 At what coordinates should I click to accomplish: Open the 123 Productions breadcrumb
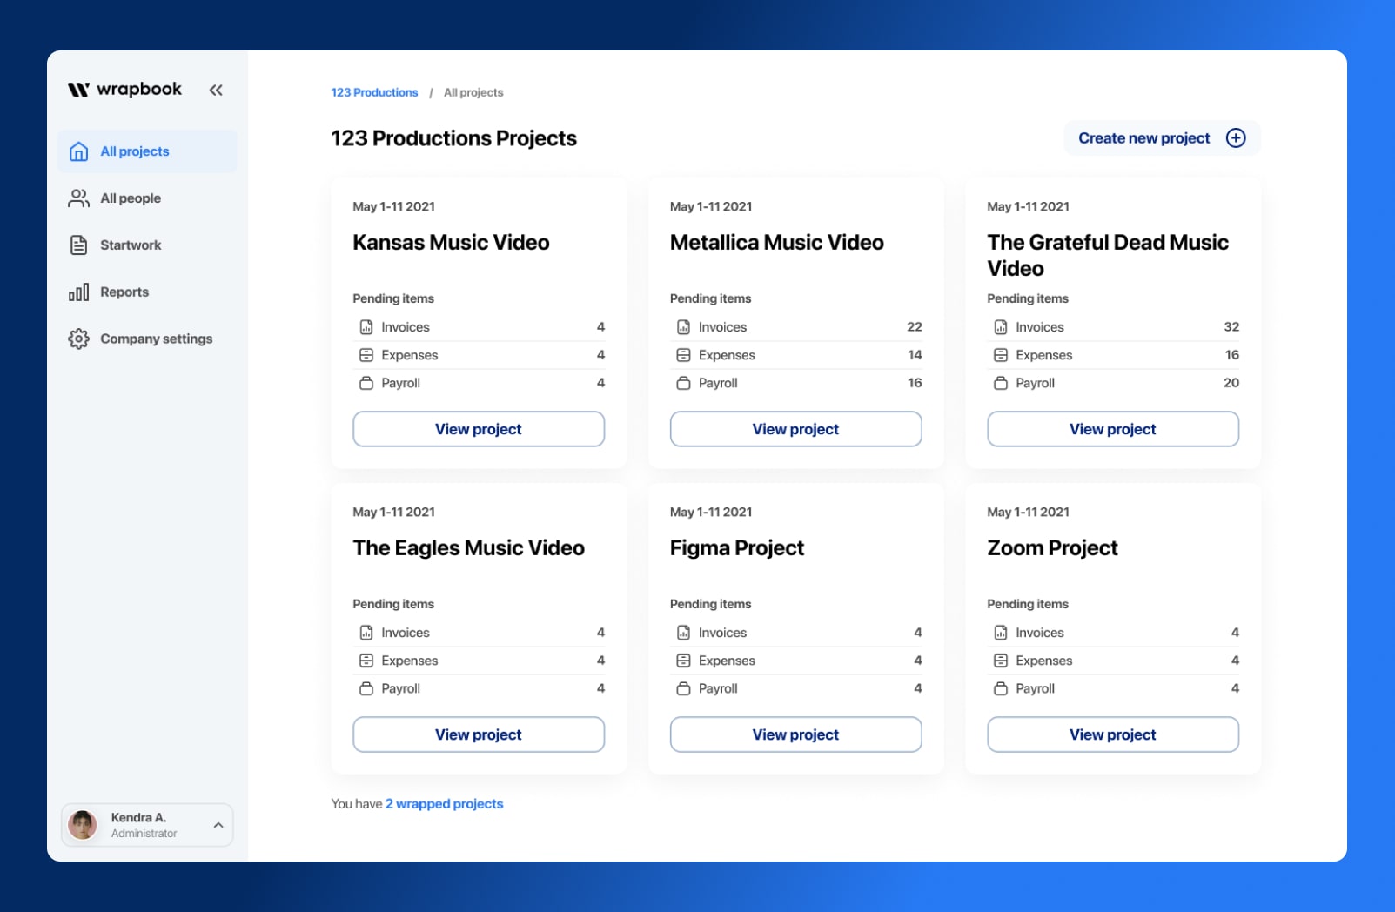(373, 92)
